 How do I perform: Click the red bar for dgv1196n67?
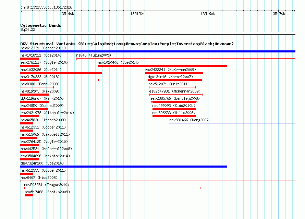[34, 102]
